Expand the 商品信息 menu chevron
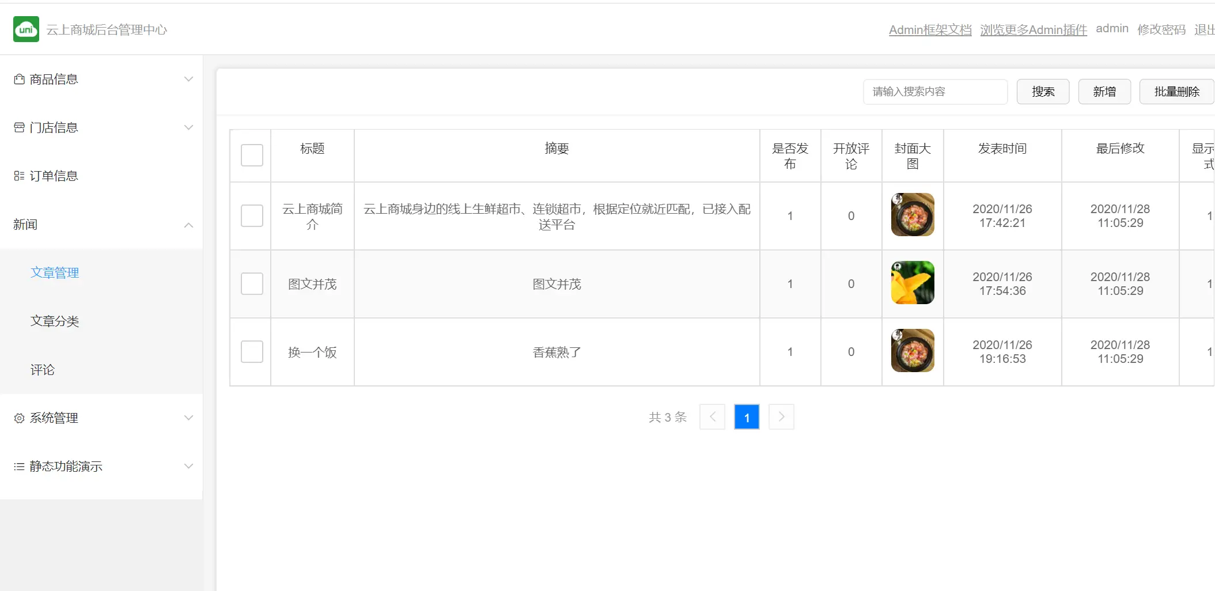Viewport: 1215px width, 591px height. coord(188,79)
